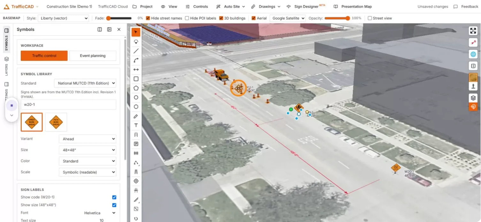Select the straight line drawing tool
Viewport: 481px width, 222px height.
(x=136, y=51)
